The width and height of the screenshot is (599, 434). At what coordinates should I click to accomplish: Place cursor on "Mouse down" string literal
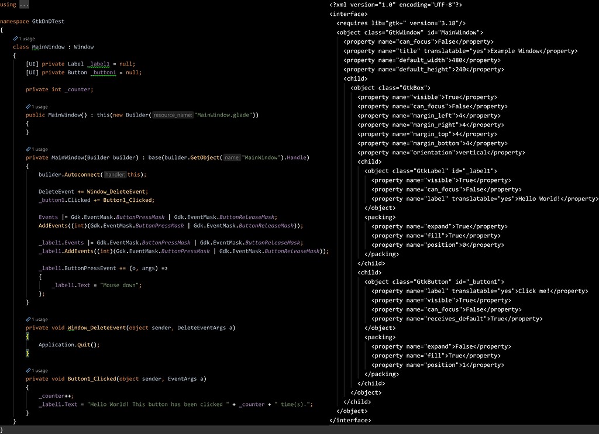(x=121, y=285)
